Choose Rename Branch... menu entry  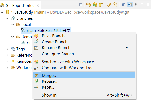tap(84, 48)
